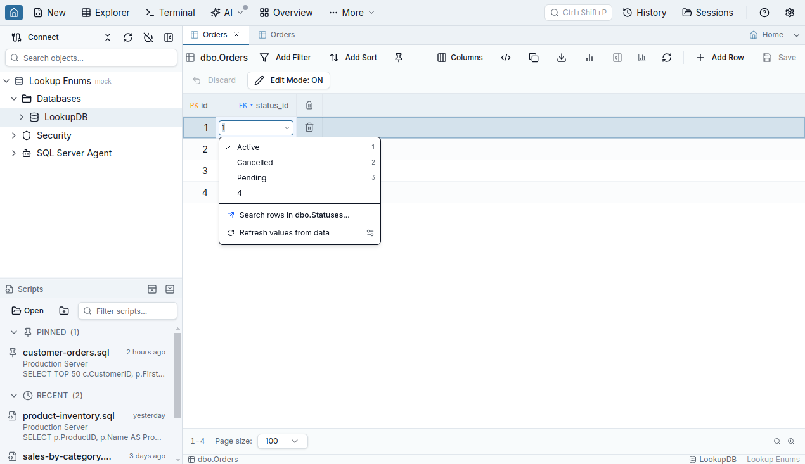Click the Ctrl+Shift+P command search box

point(579,13)
